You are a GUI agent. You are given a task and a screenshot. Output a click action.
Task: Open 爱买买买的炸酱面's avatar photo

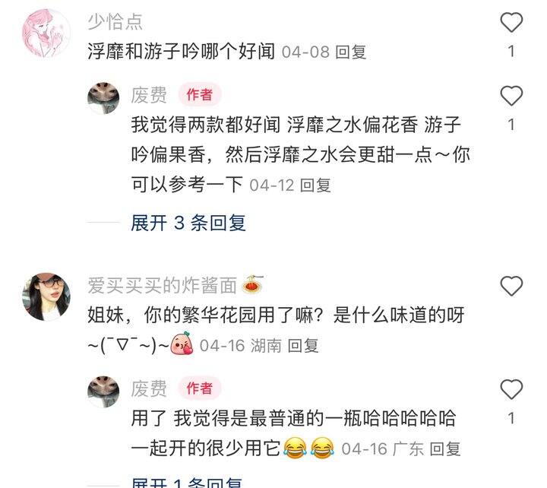[46, 296]
